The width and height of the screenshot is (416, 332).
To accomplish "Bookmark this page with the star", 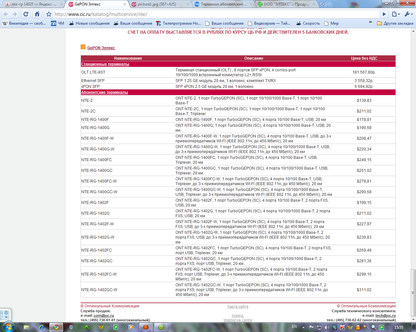I will [49, 14].
